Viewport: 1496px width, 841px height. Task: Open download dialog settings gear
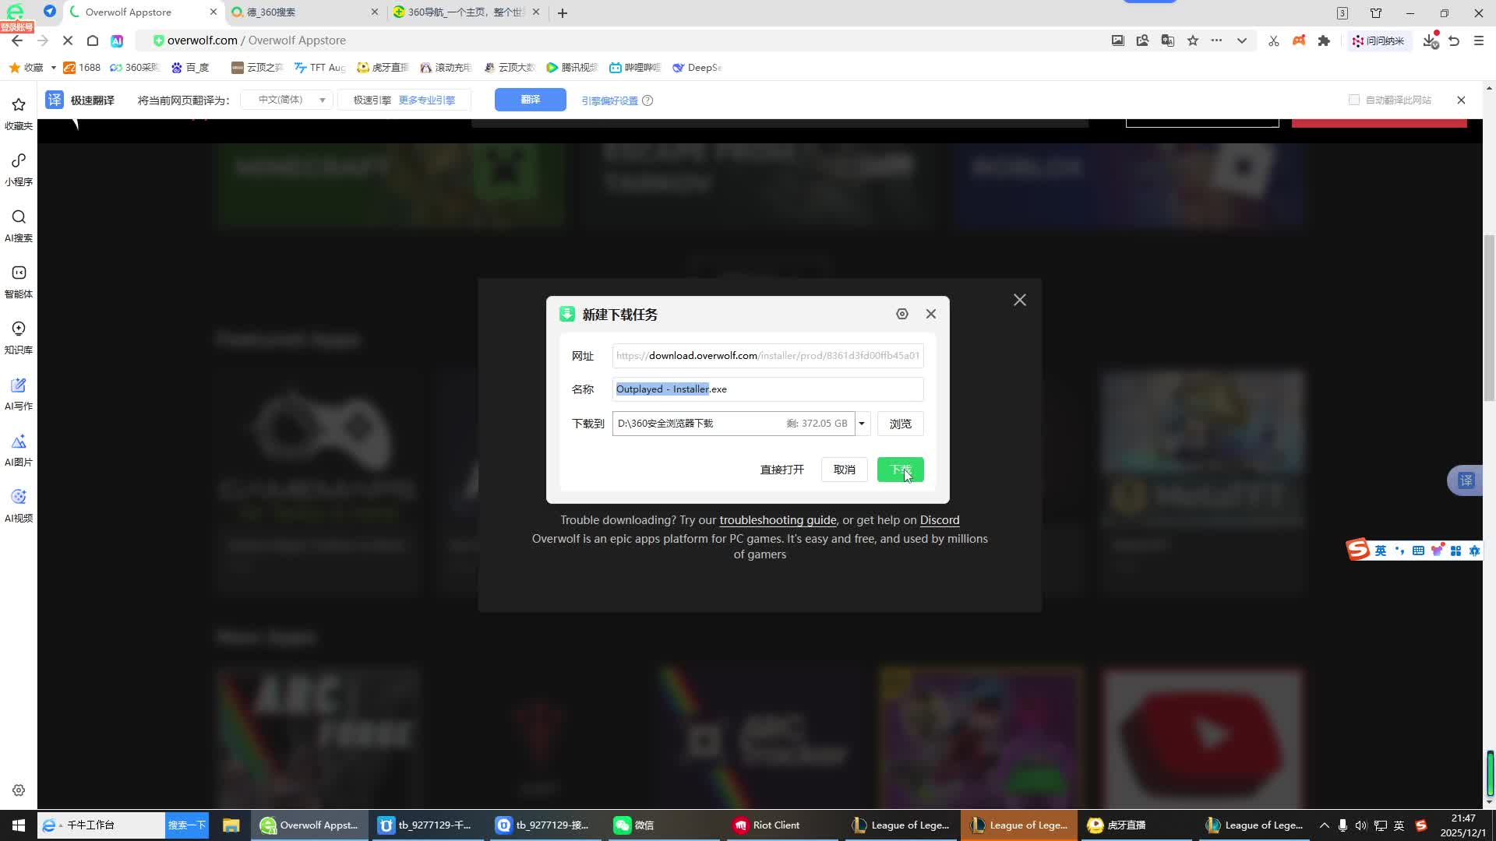(901, 314)
